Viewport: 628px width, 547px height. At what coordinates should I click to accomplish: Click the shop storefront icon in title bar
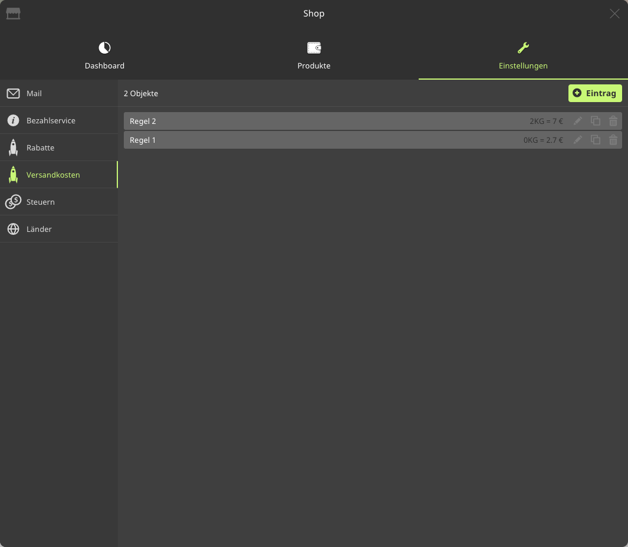tap(13, 14)
